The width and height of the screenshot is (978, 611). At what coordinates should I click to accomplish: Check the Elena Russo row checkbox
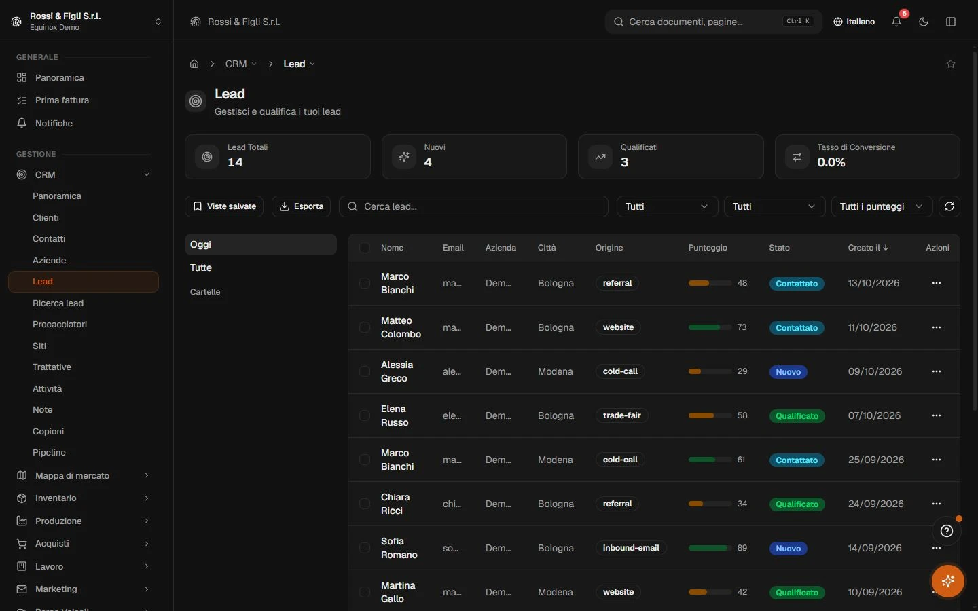365,415
